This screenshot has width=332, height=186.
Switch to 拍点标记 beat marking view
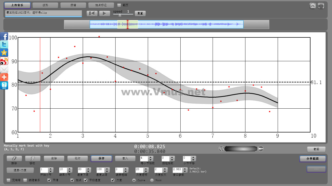click(x=101, y=5)
